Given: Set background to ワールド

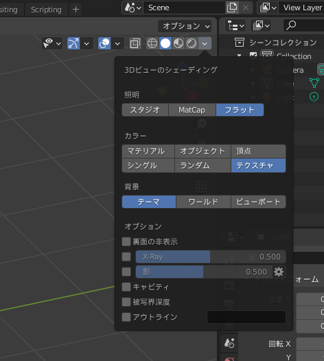Looking at the screenshot, I should pos(203,202).
